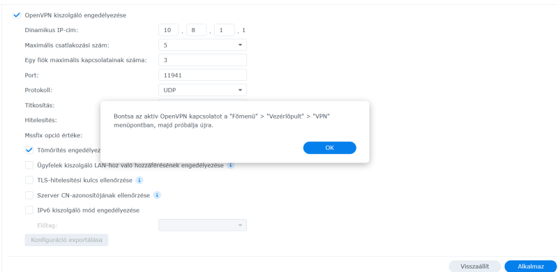
Task: Click Konfiguráció exportálása button
Action: (x=66, y=240)
